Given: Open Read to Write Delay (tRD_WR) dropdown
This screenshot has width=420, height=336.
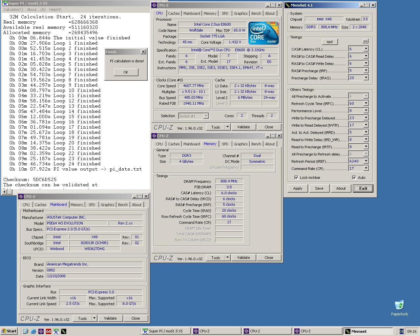Looking at the screenshot, I should pos(366,139).
